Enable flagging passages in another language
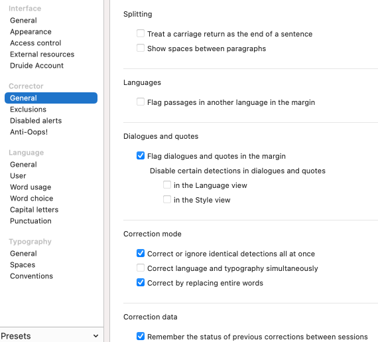This screenshot has width=378, height=342. 141,102
